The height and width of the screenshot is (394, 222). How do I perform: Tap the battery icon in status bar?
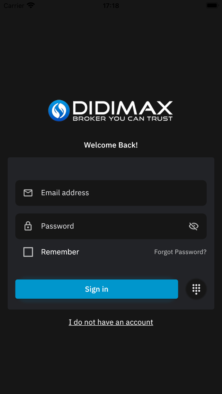coord(212,6)
